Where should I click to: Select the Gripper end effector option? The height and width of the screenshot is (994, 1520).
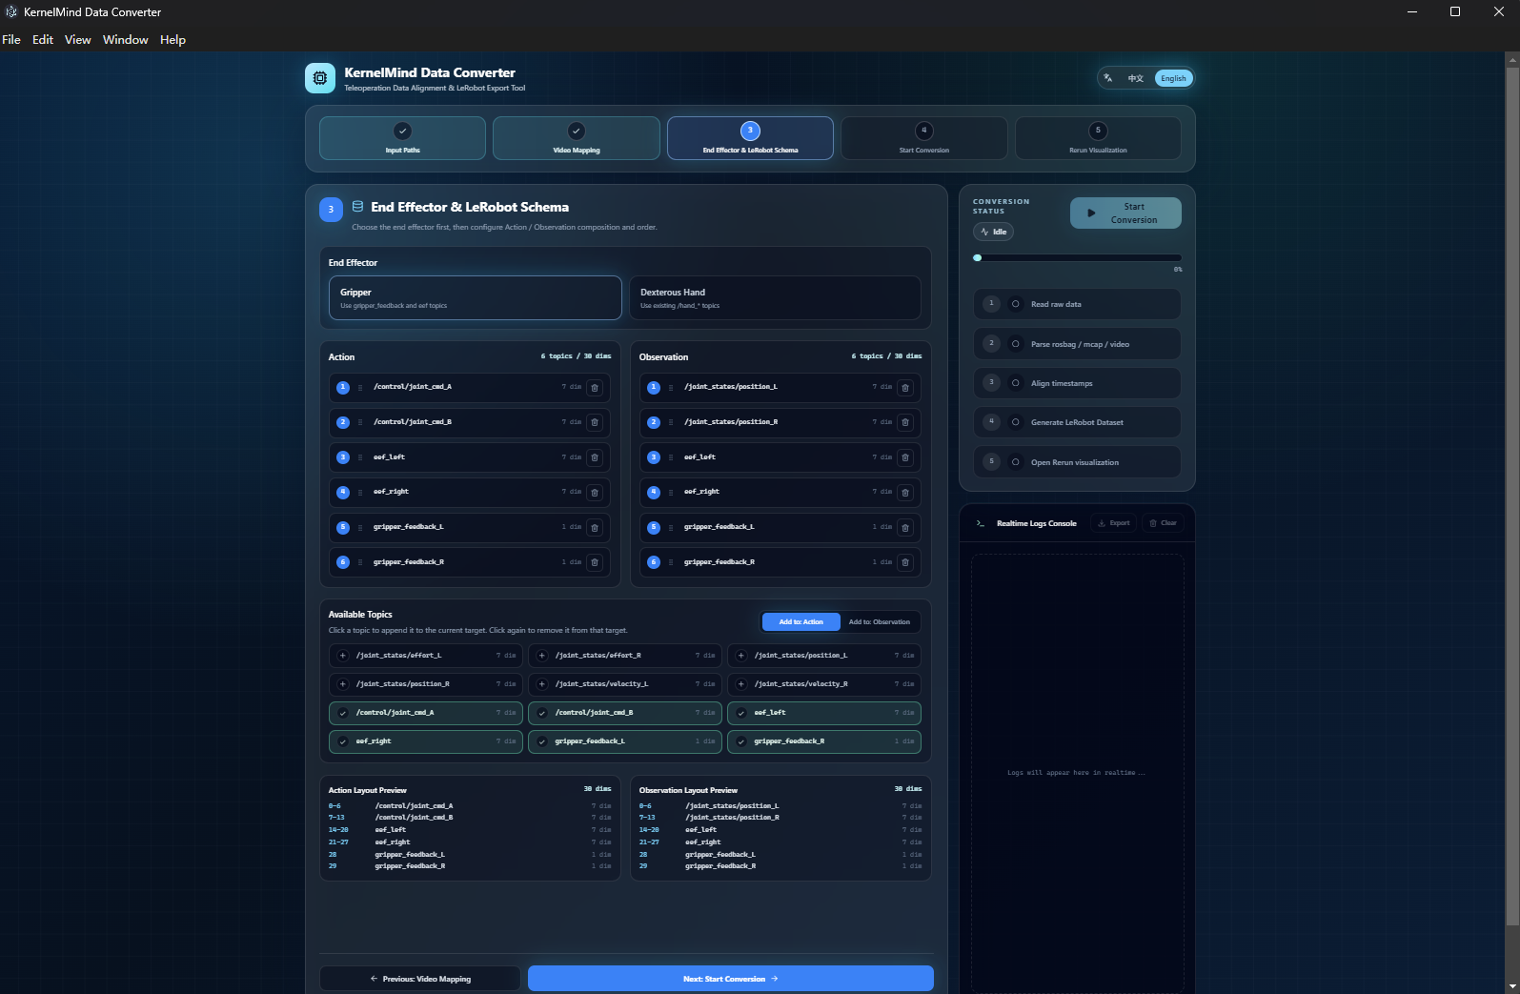coord(476,298)
